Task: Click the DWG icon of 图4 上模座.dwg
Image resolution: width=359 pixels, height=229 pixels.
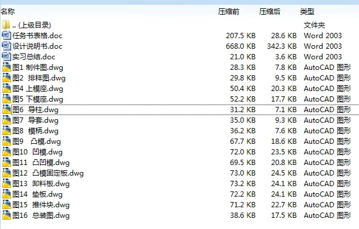Action: pyautogui.click(x=6, y=88)
